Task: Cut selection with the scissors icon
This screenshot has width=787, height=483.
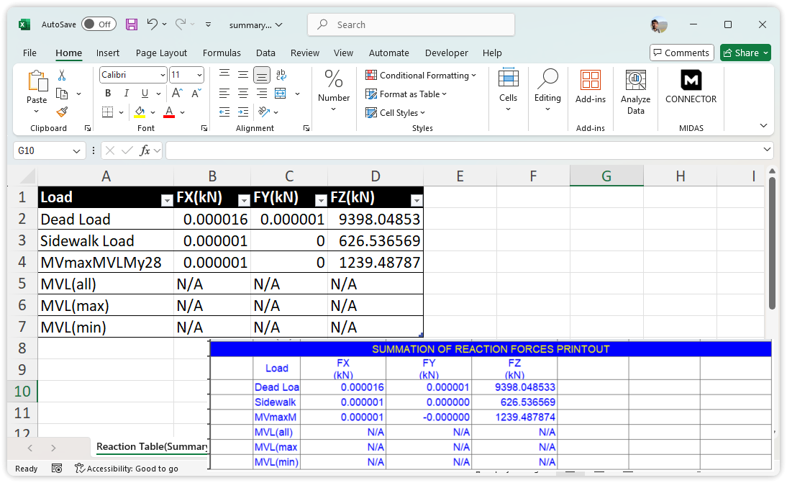Action: tap(62, 76)
